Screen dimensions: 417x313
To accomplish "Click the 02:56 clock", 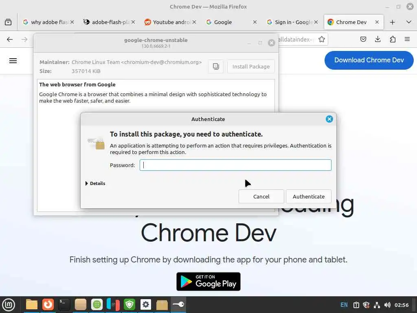I will 401,305.
